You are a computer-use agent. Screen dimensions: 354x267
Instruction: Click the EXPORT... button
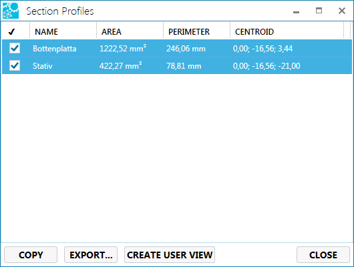pos(91,255)
